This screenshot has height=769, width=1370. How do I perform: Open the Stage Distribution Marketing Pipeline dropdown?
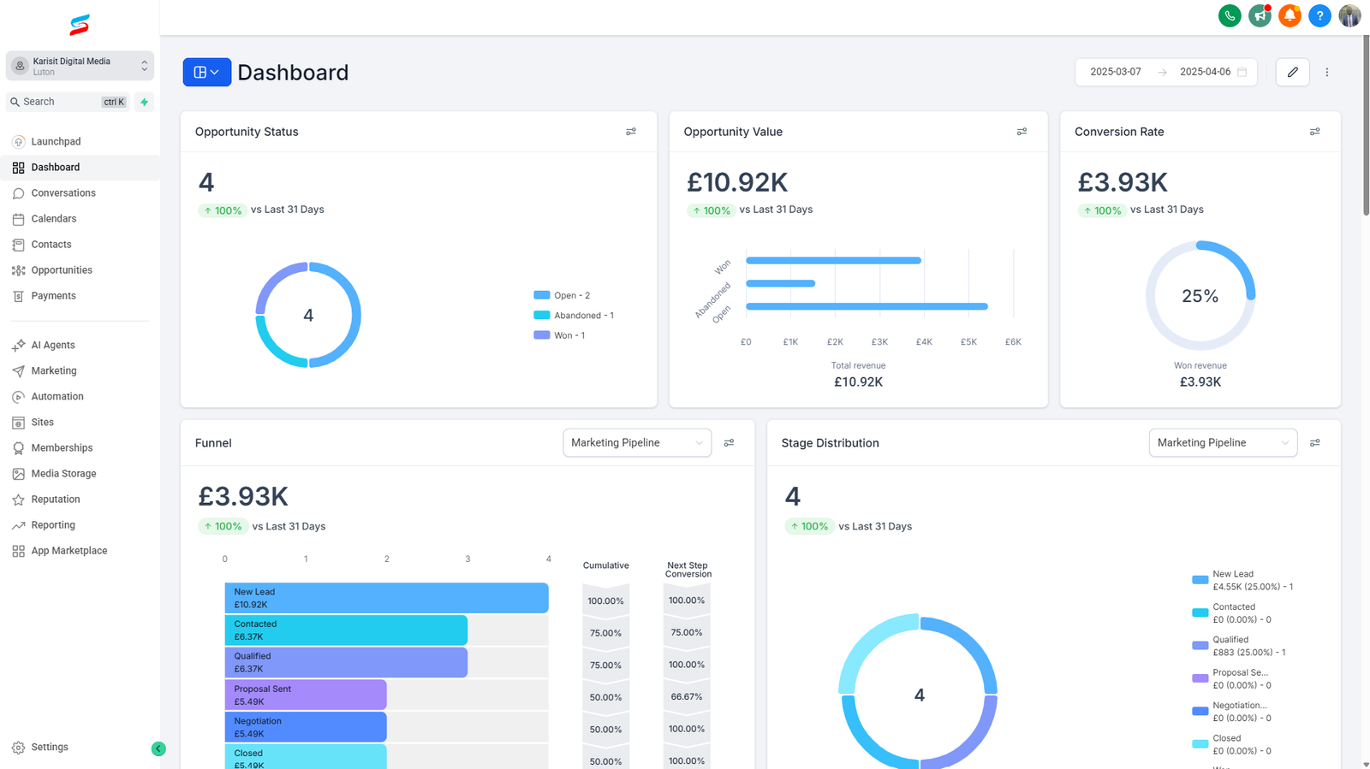coord(1222,443)
